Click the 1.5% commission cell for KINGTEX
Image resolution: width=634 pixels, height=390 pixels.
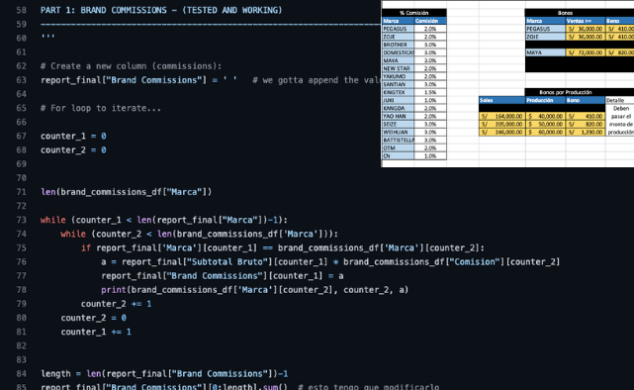430,92
